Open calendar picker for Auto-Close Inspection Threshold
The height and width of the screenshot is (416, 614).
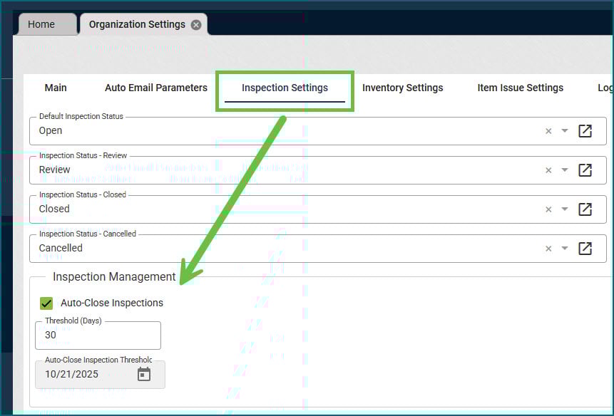point(144,374)
